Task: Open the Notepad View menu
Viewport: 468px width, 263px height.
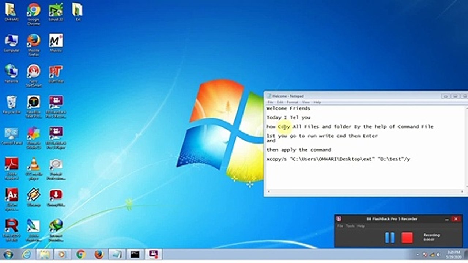Action: click(x=306, y=102)
